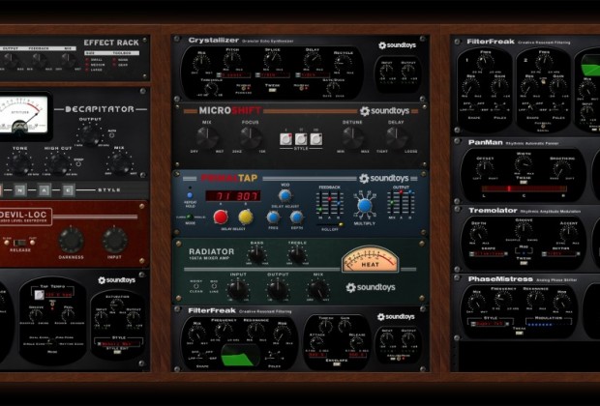Image resolution: width=600 pixels, height=406 pixels.
Task: Click the green filter curve display in center FilterFreak
Action: point(240,355)
